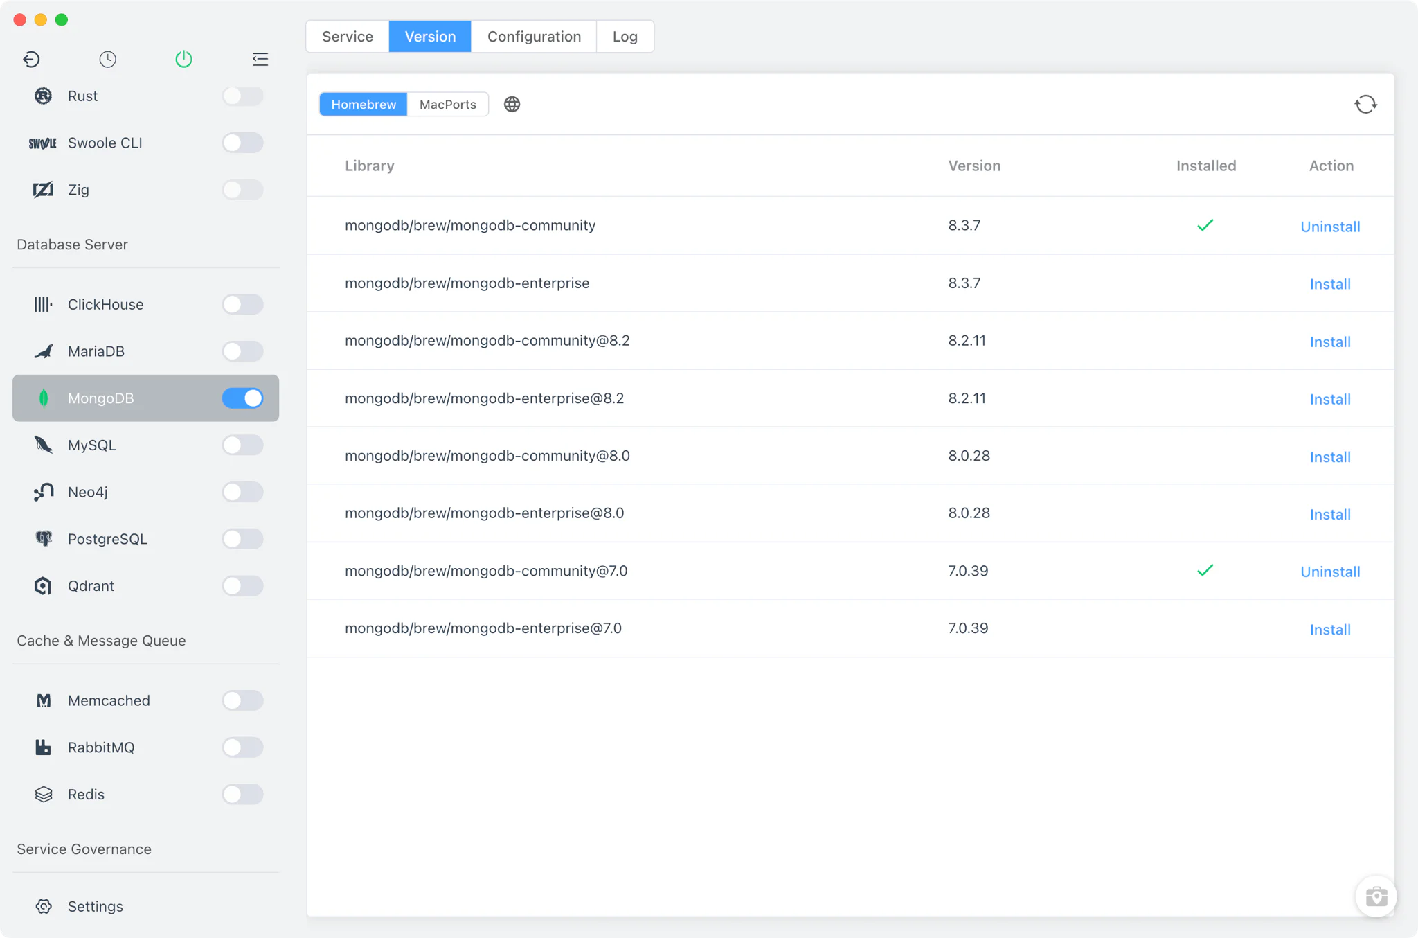
Task: Click the Qdrant hexagon icon
Action: (x=43, y=585)
